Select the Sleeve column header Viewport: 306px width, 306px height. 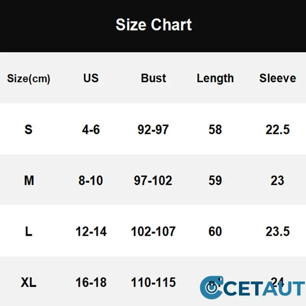tap(278, 78)
